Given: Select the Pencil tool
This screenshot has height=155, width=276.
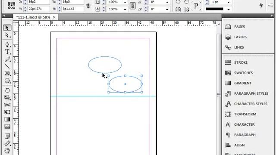Looking at the screenshot, I should tap(7, 59).
